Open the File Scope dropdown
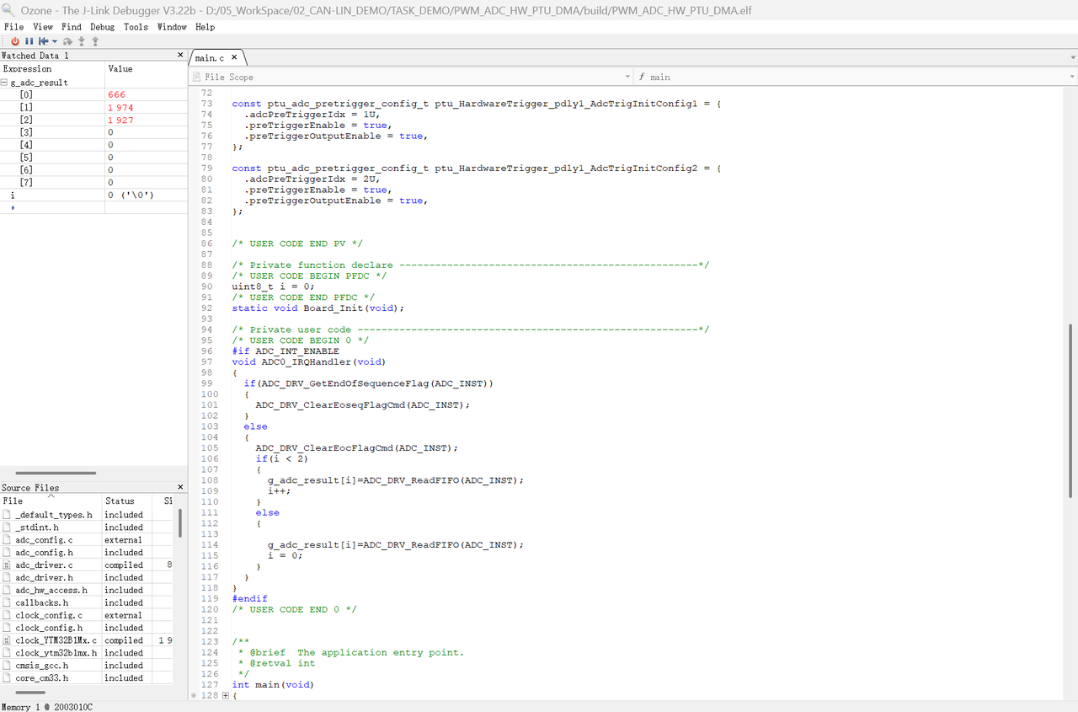This screenshot has width=1078, height=712. [x=627, y=77]
